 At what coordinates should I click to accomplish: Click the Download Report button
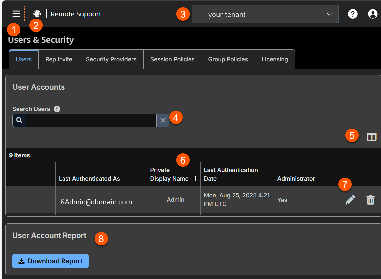click(x=51, y=261)
